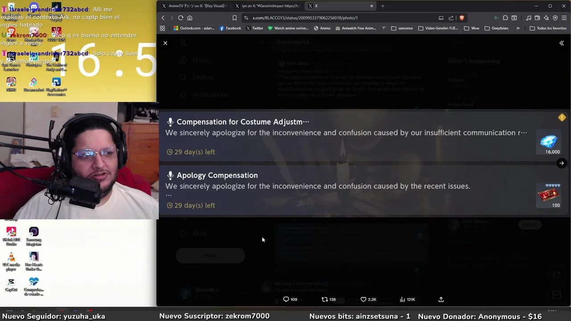This screenshot has width=571, height=321.
Task: Open a new browser tab
Action: click(383, 6)
